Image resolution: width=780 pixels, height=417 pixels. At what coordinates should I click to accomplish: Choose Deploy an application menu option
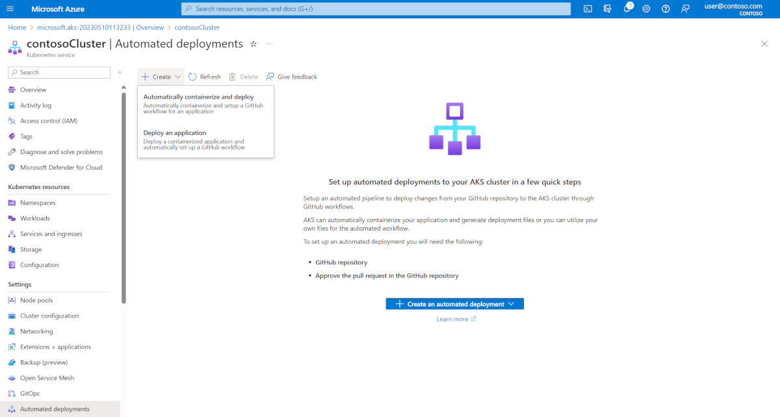tap(205, 140)
